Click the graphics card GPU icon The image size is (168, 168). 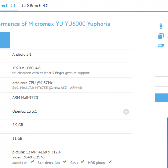[x=161, y=46]
